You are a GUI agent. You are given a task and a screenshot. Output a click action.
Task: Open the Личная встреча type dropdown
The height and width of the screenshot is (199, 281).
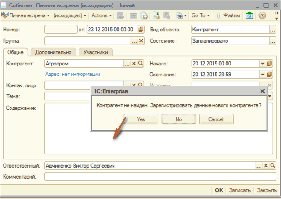coord(25,15)
